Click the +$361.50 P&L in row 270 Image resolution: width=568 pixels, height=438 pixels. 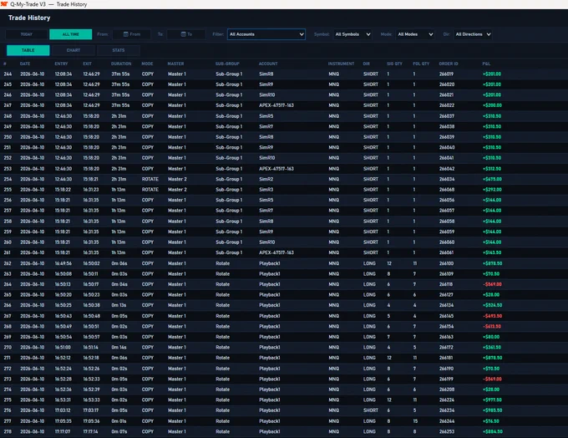[x=492, y=348]
